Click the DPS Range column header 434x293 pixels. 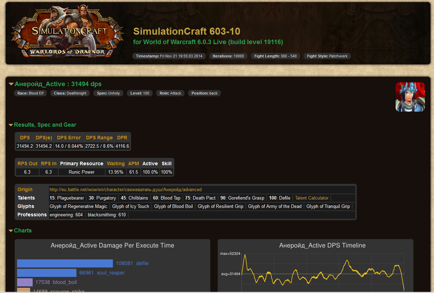pyautogui.click(x=99, y=138)
